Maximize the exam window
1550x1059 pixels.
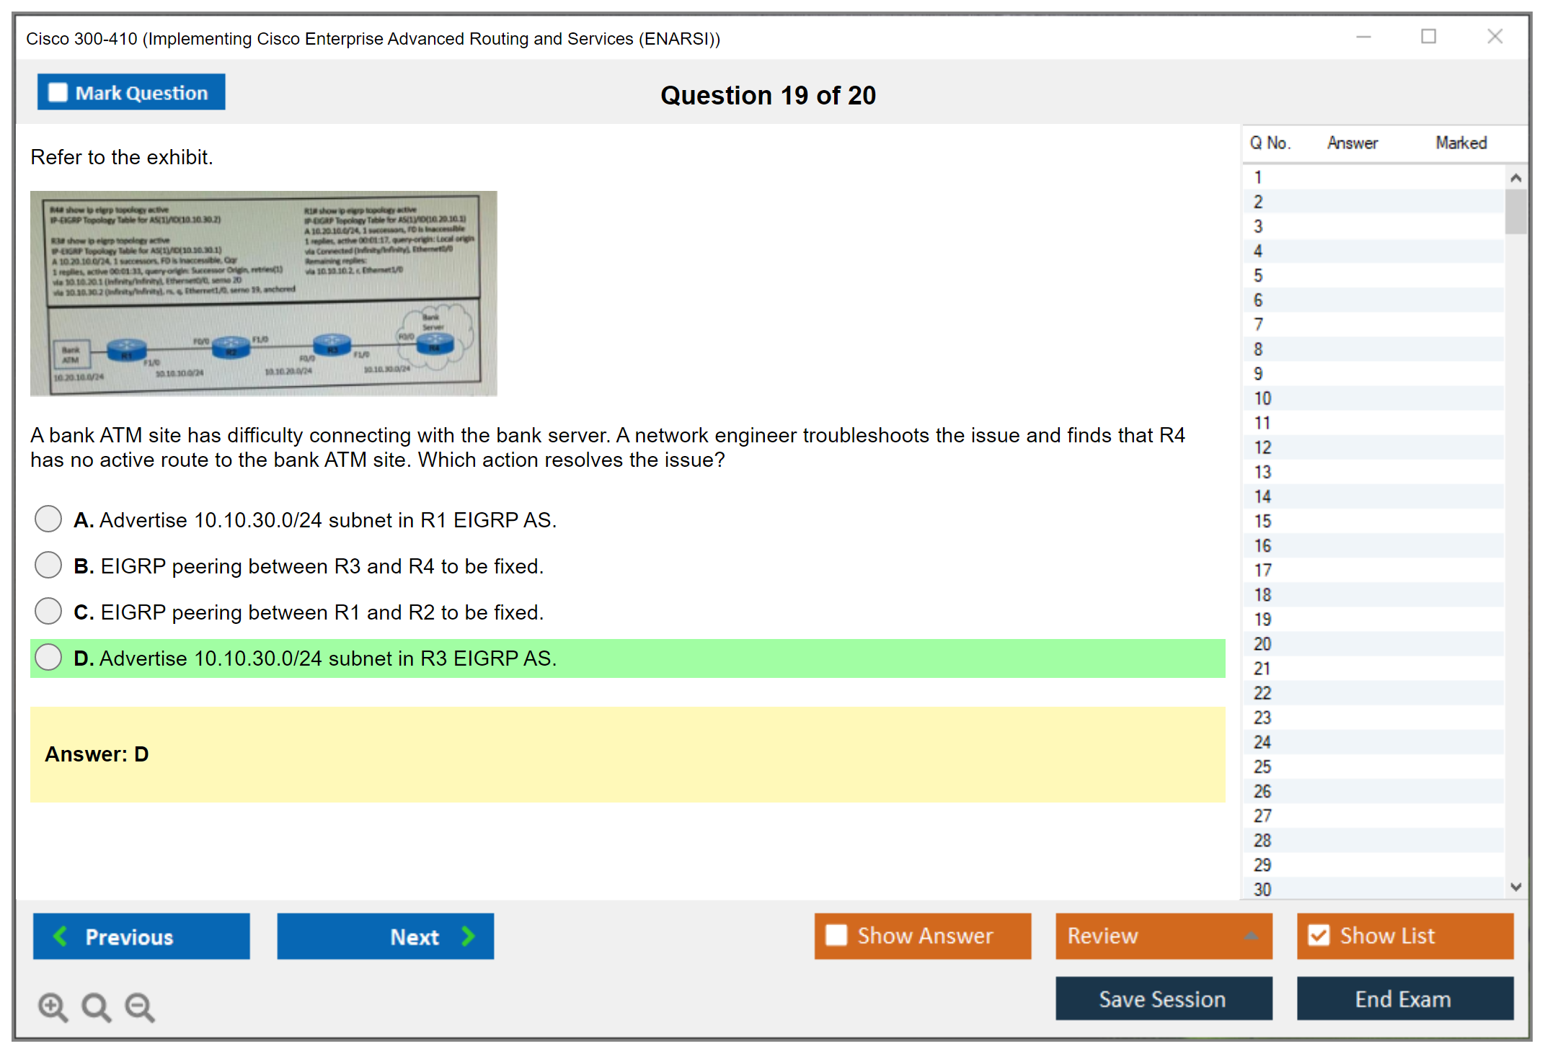tap(1428, 37)
